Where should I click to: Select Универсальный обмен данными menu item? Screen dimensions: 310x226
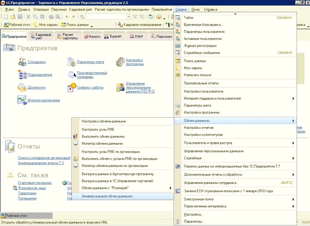[x=123, y=196]
